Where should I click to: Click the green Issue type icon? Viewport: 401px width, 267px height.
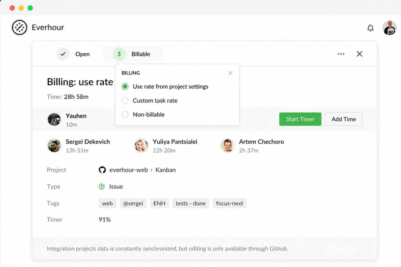pyautogui.click(x=102, y=187)
